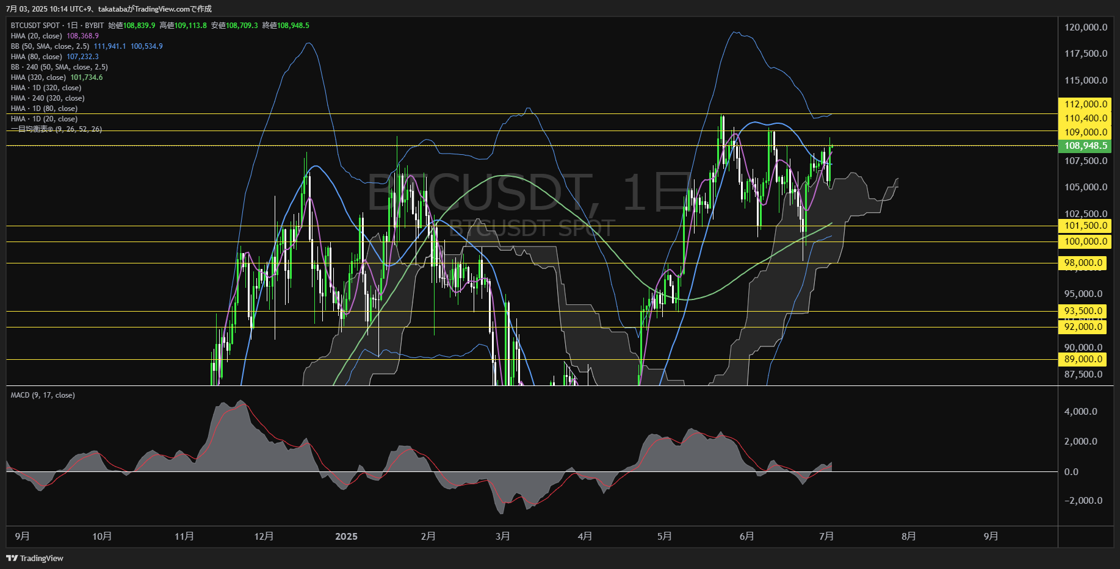
Task: Click the 11月 label on time axis
Action: click(184, 536)
